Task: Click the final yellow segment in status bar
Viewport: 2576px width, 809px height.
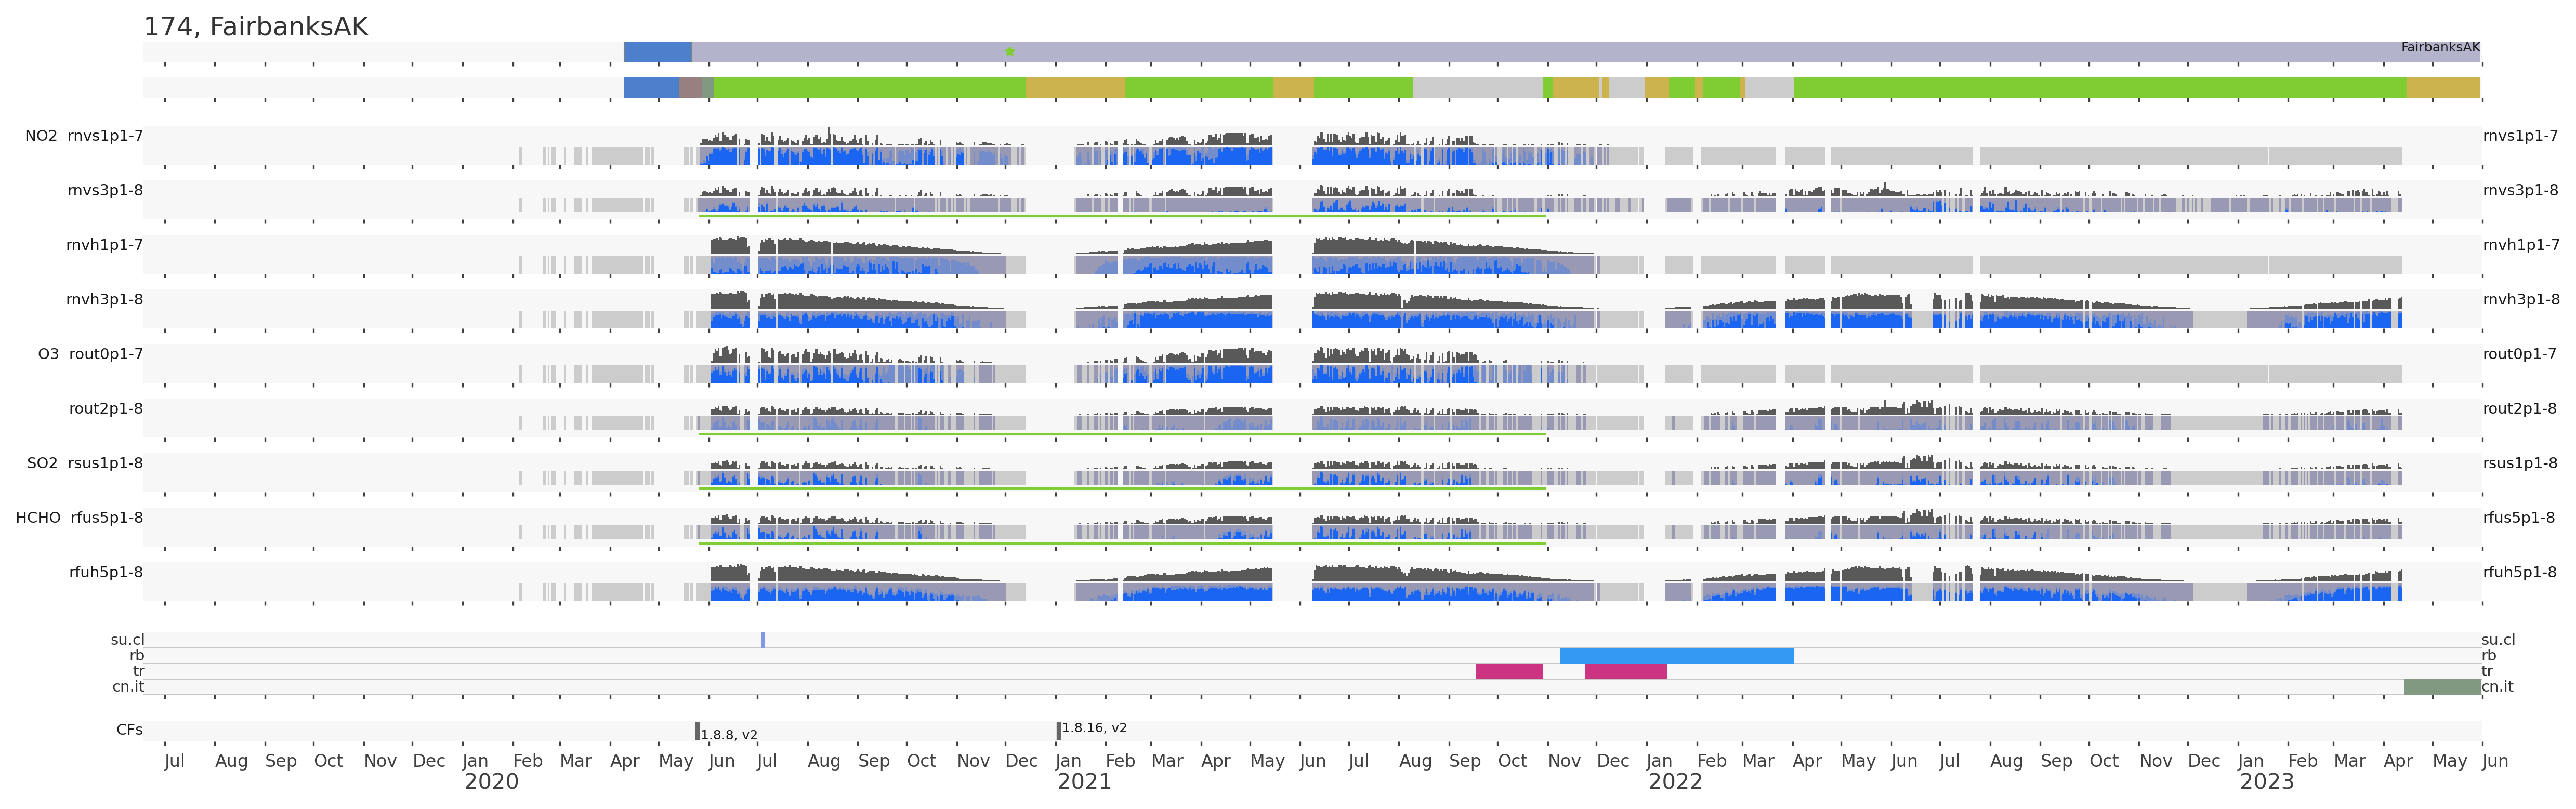Action: 2443,88
